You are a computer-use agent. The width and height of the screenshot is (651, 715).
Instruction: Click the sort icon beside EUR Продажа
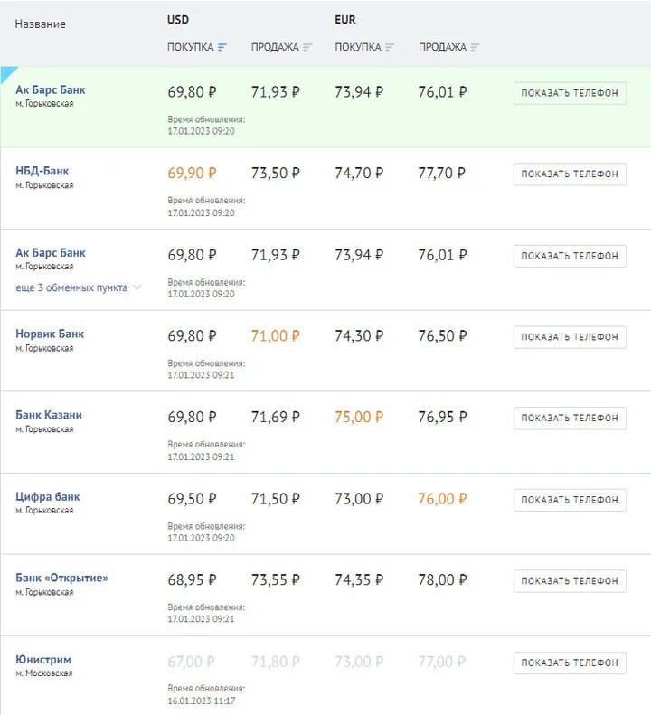pyautogui.click(x=475, y=47)
